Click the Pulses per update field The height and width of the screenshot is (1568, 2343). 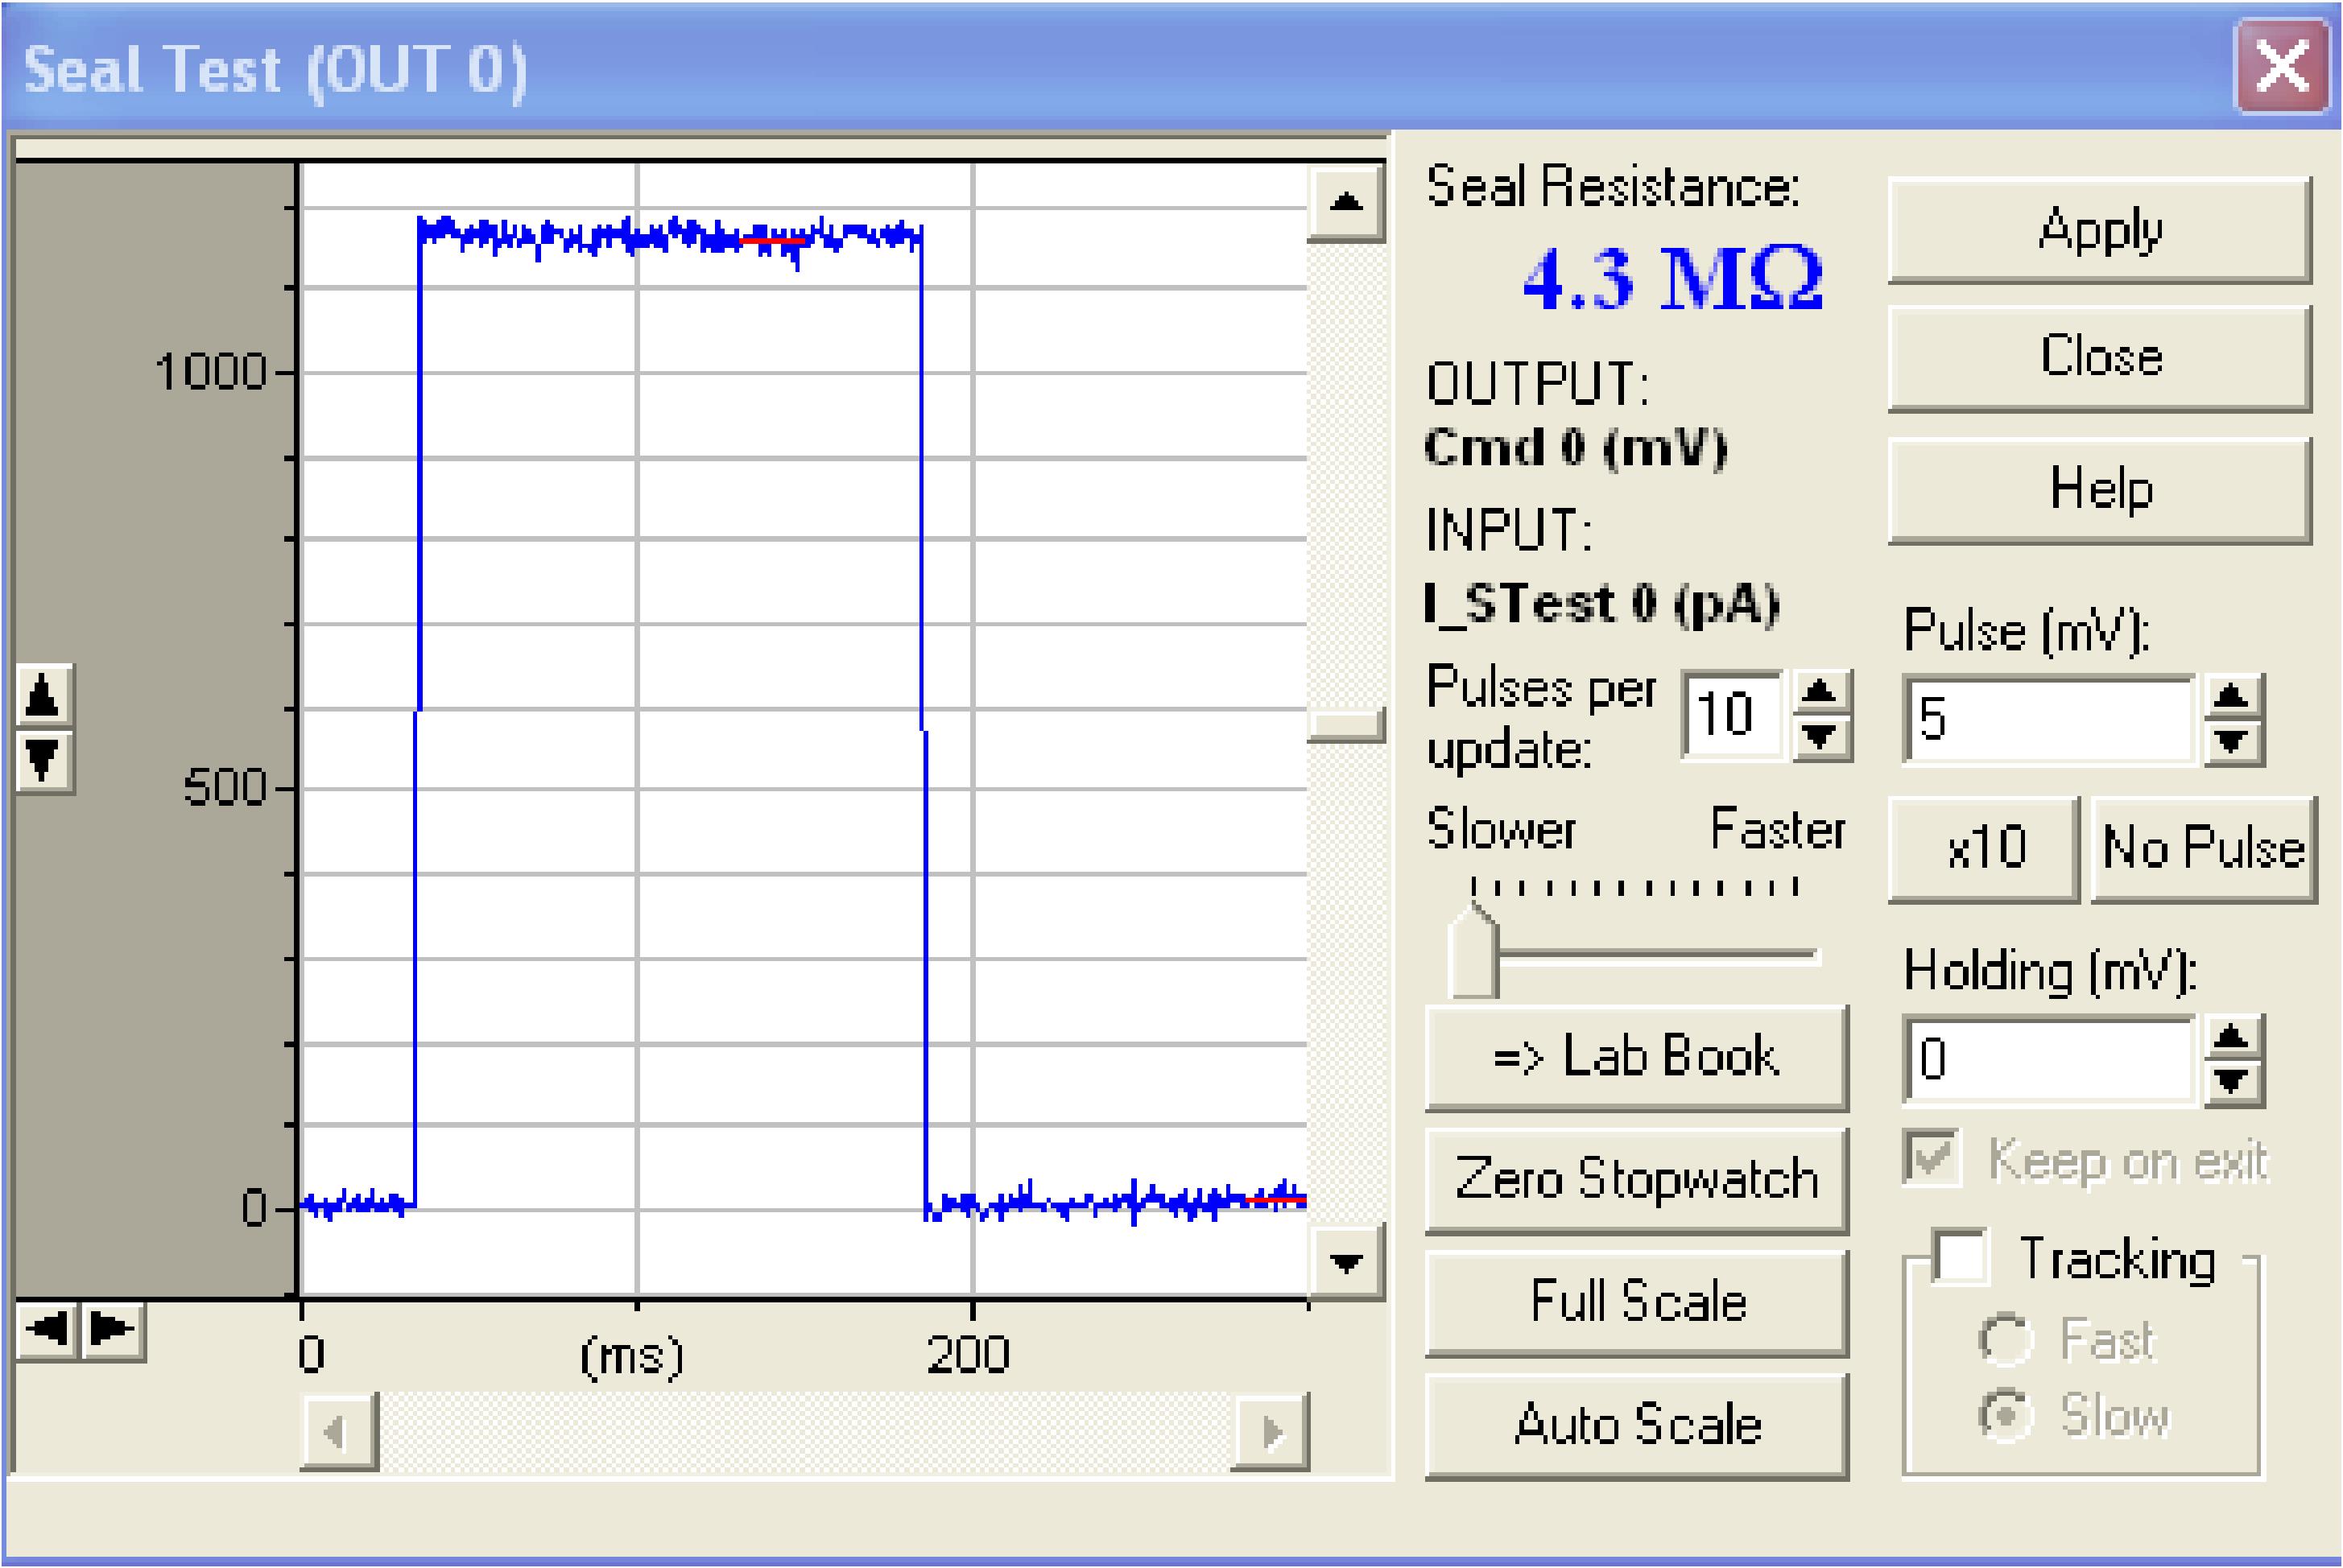pos(1734,716)
